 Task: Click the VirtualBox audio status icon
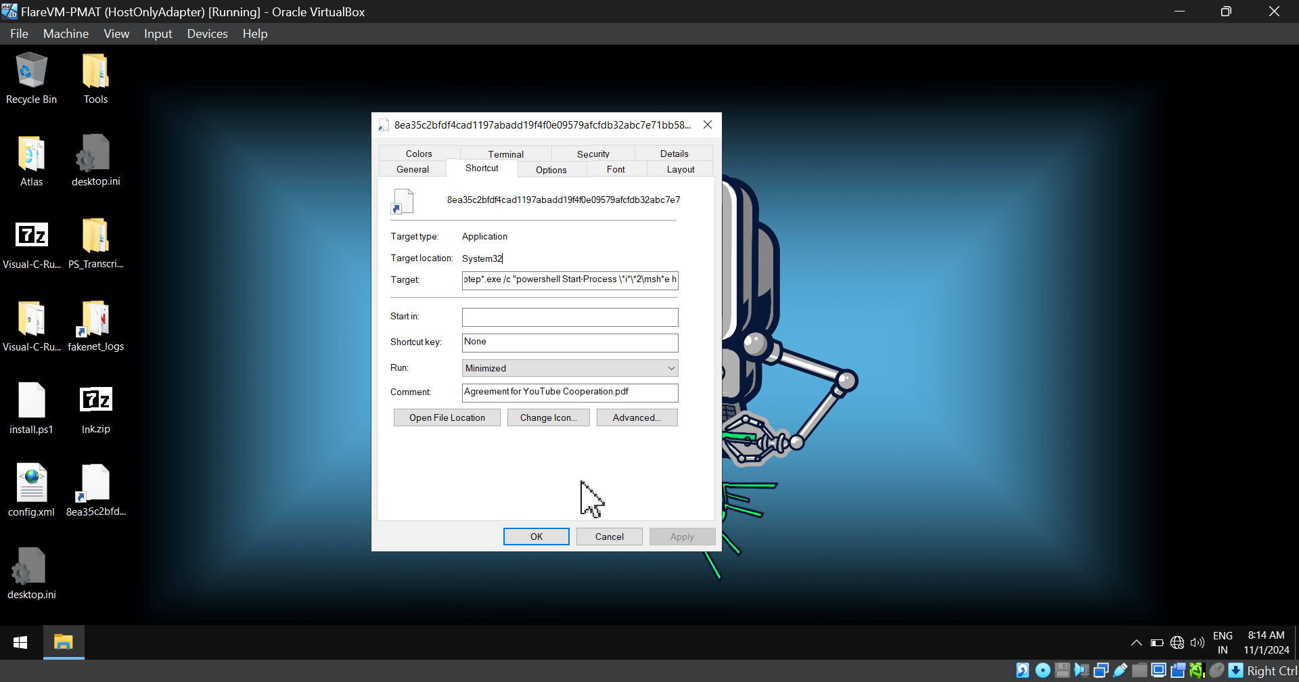(1082, 670)
